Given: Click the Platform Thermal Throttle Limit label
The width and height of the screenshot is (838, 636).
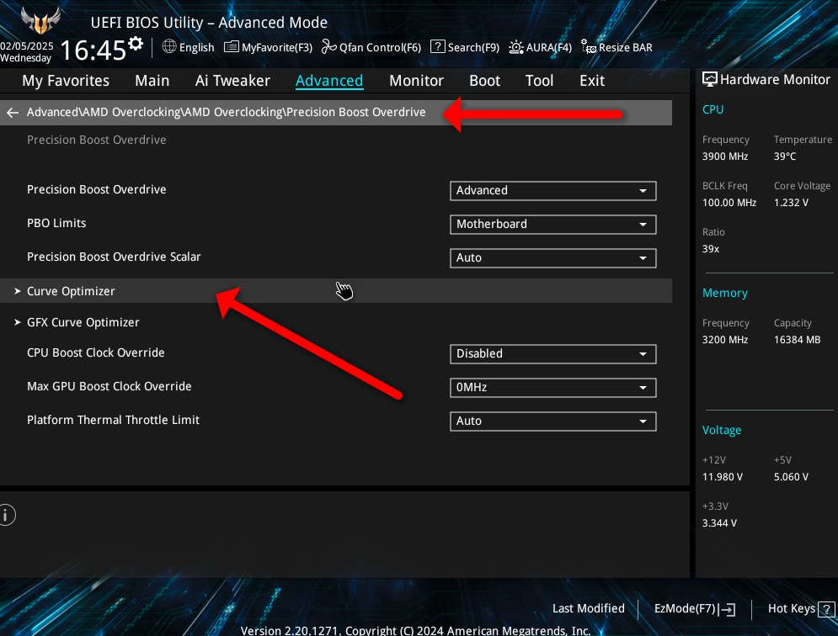Looking at the screenshot, I should click(x=113, y=420).
